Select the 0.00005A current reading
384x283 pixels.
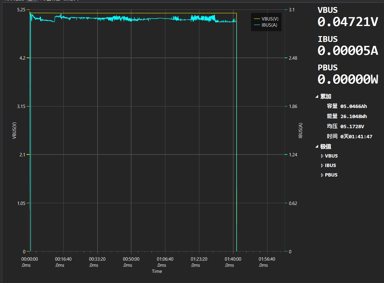pos(348,50)
